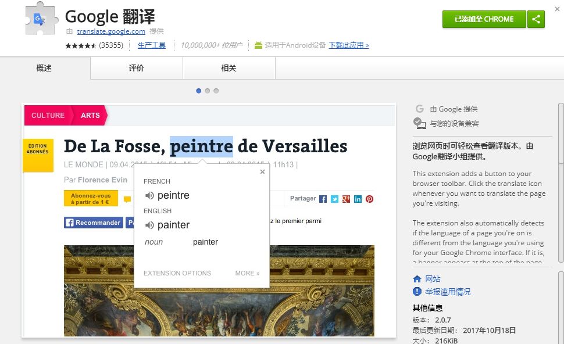Click the version value 2.0.7

click(x=443, y=320)
